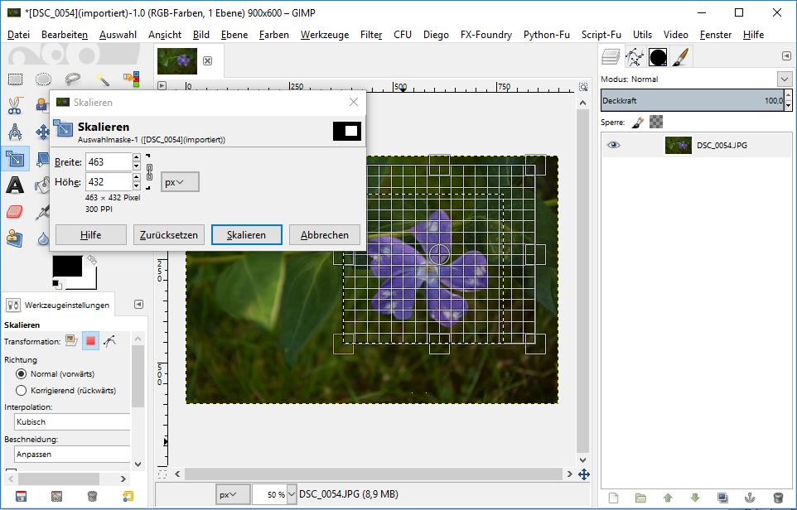This screenshot has height=510, width=797.
Task: Select the Rectangle Select tool
Action: click(15, 79)
